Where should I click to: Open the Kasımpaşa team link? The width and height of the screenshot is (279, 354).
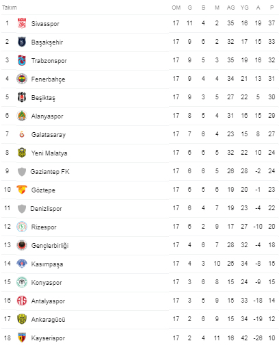pyautogui.click(x=47, y=264)
